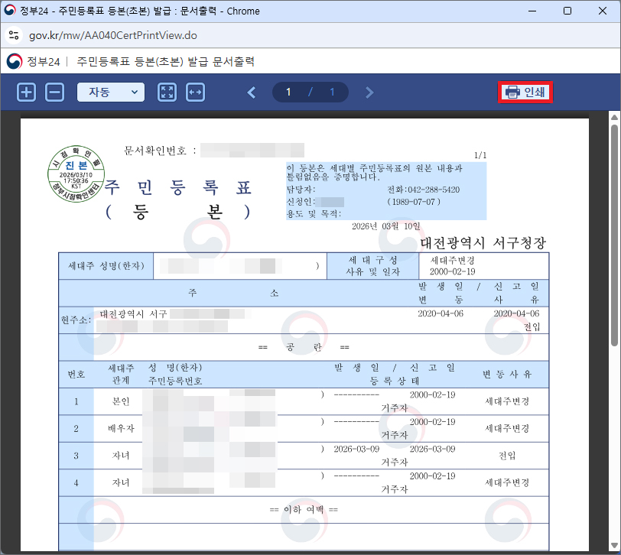Click the fit to width icon
621x555 pixels.
click(x=195, y=92)
